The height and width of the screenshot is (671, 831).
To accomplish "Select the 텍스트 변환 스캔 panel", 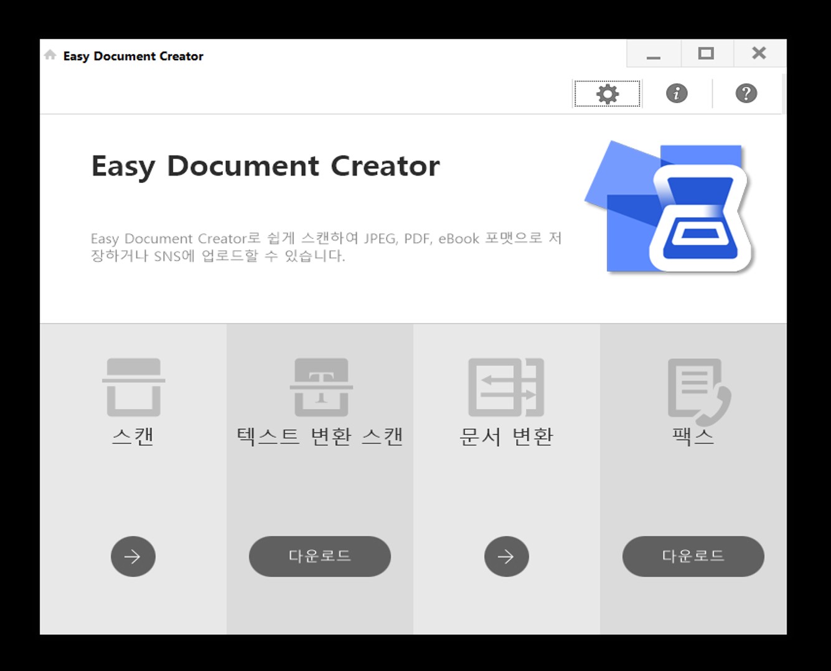I will click(319, 479).
